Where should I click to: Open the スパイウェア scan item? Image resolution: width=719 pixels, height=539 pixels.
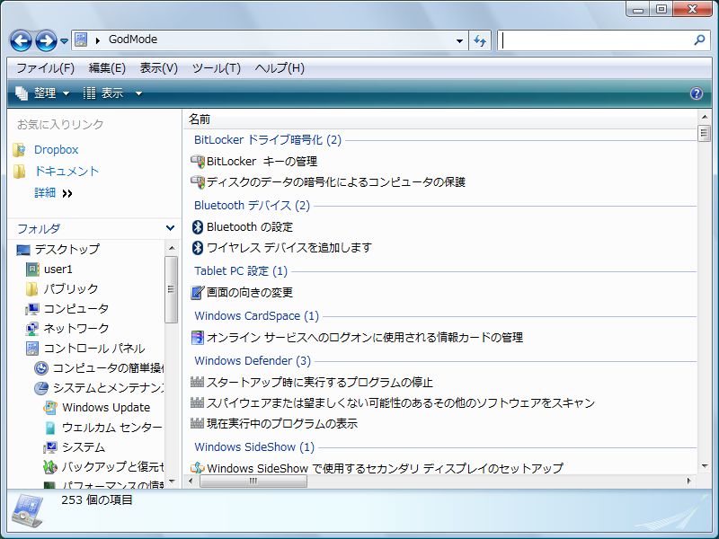(400, 402)
